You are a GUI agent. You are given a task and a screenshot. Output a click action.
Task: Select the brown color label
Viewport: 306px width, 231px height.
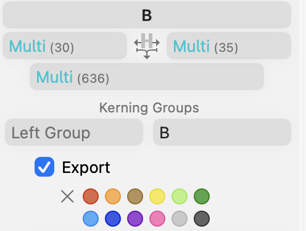[135, 196]
